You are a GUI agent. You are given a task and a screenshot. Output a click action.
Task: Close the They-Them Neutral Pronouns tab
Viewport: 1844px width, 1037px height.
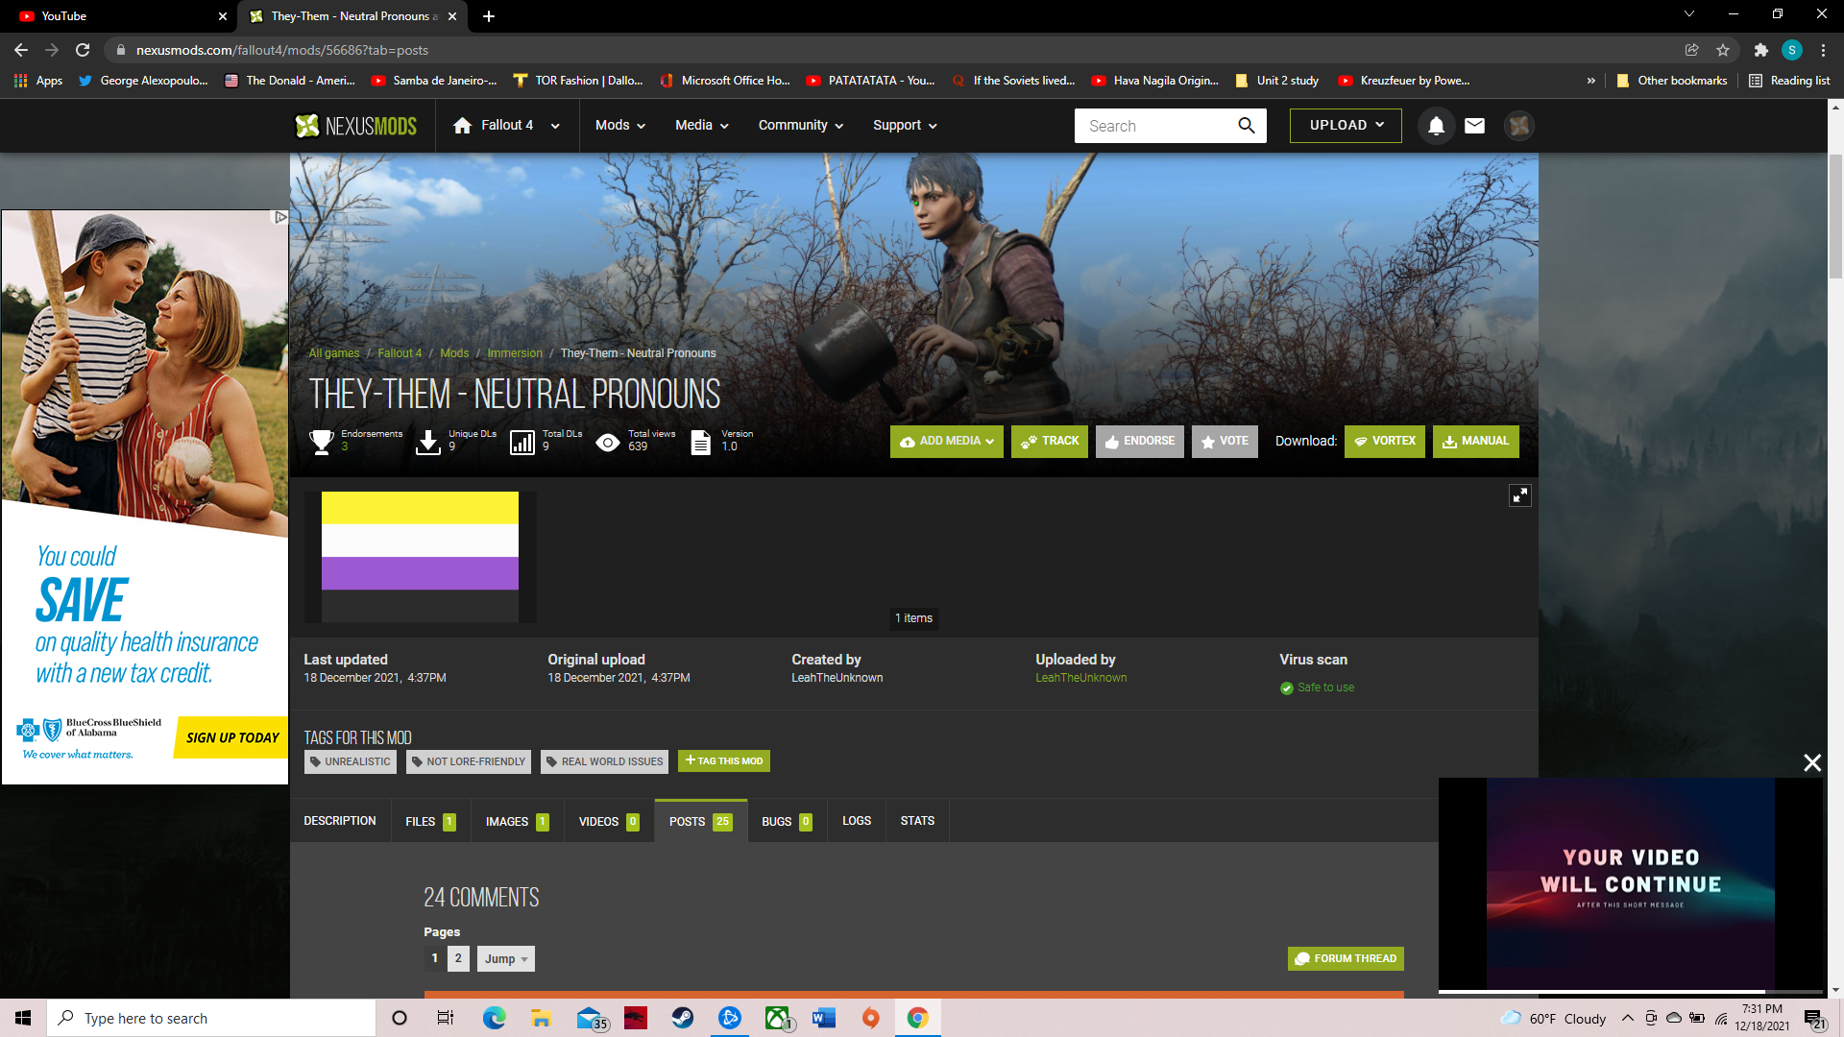pos(452,16)
